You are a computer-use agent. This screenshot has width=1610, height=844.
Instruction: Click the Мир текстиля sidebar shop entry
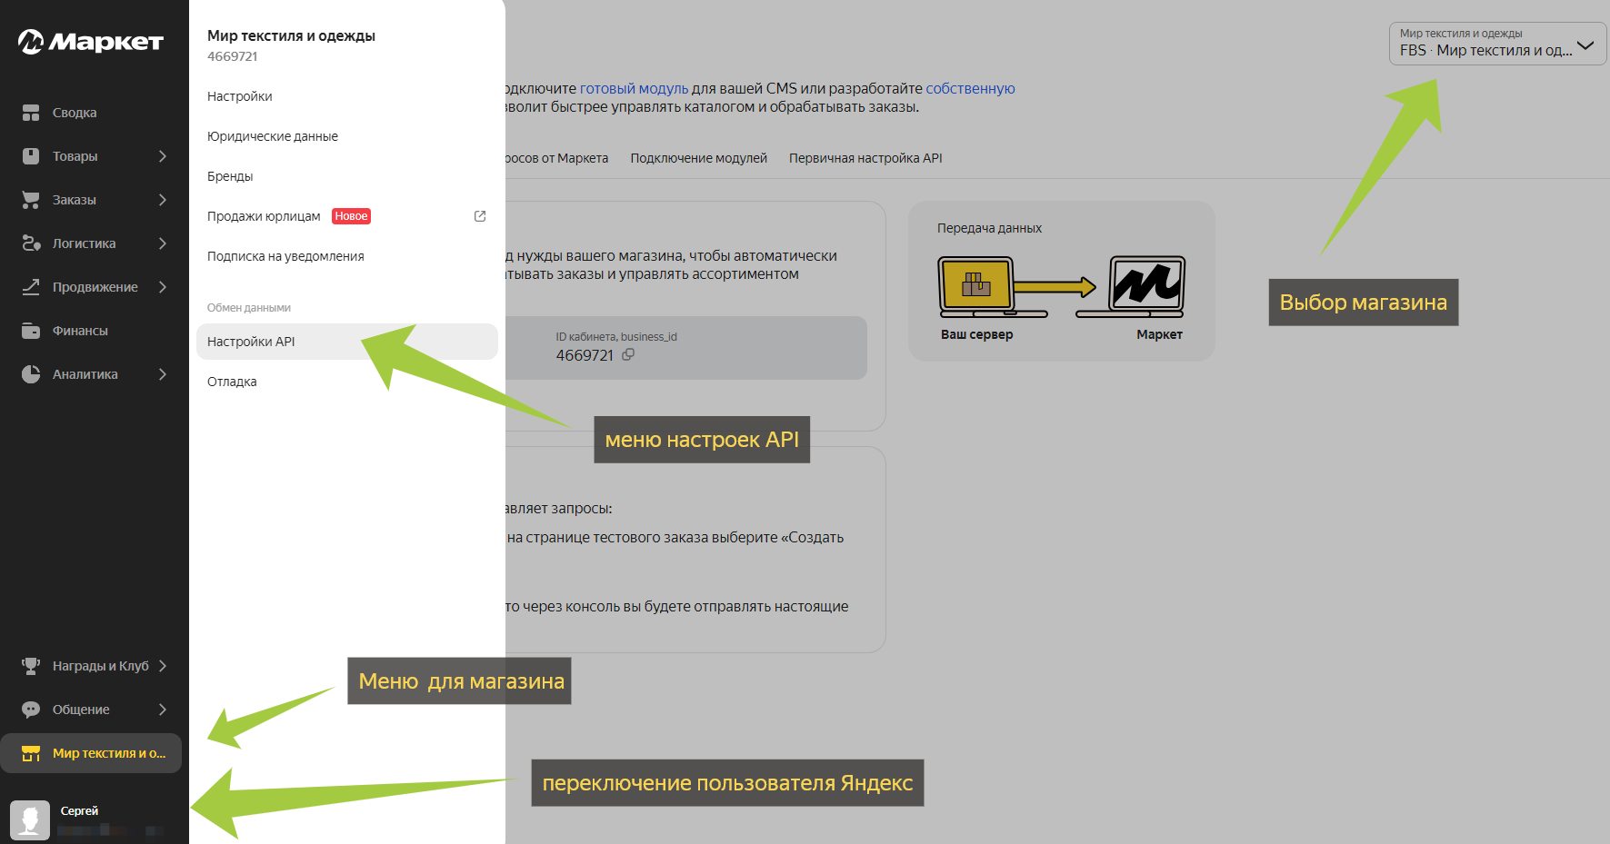pyautogui.click(x=91, y=753)
